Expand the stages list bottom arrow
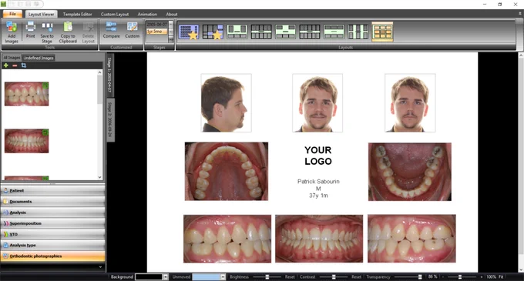The height and width of the screenshot is (281, 524). click(171, 39)
